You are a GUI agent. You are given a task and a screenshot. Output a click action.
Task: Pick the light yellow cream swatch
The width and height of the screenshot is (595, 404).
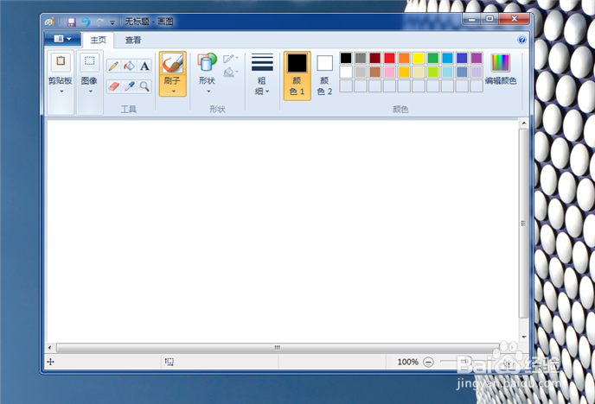point(419,72)
